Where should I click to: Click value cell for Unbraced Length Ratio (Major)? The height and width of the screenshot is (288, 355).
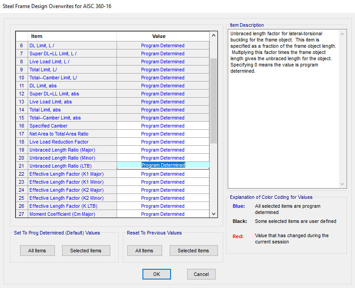163,150
